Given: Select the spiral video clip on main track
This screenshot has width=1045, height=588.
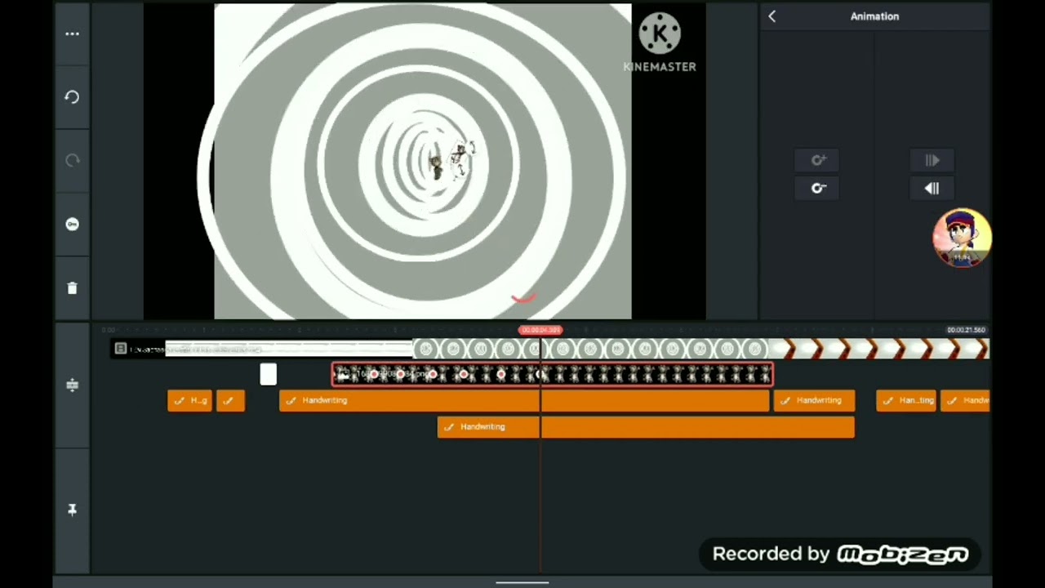Looking at the screenshot, I should tap(591, 350).
